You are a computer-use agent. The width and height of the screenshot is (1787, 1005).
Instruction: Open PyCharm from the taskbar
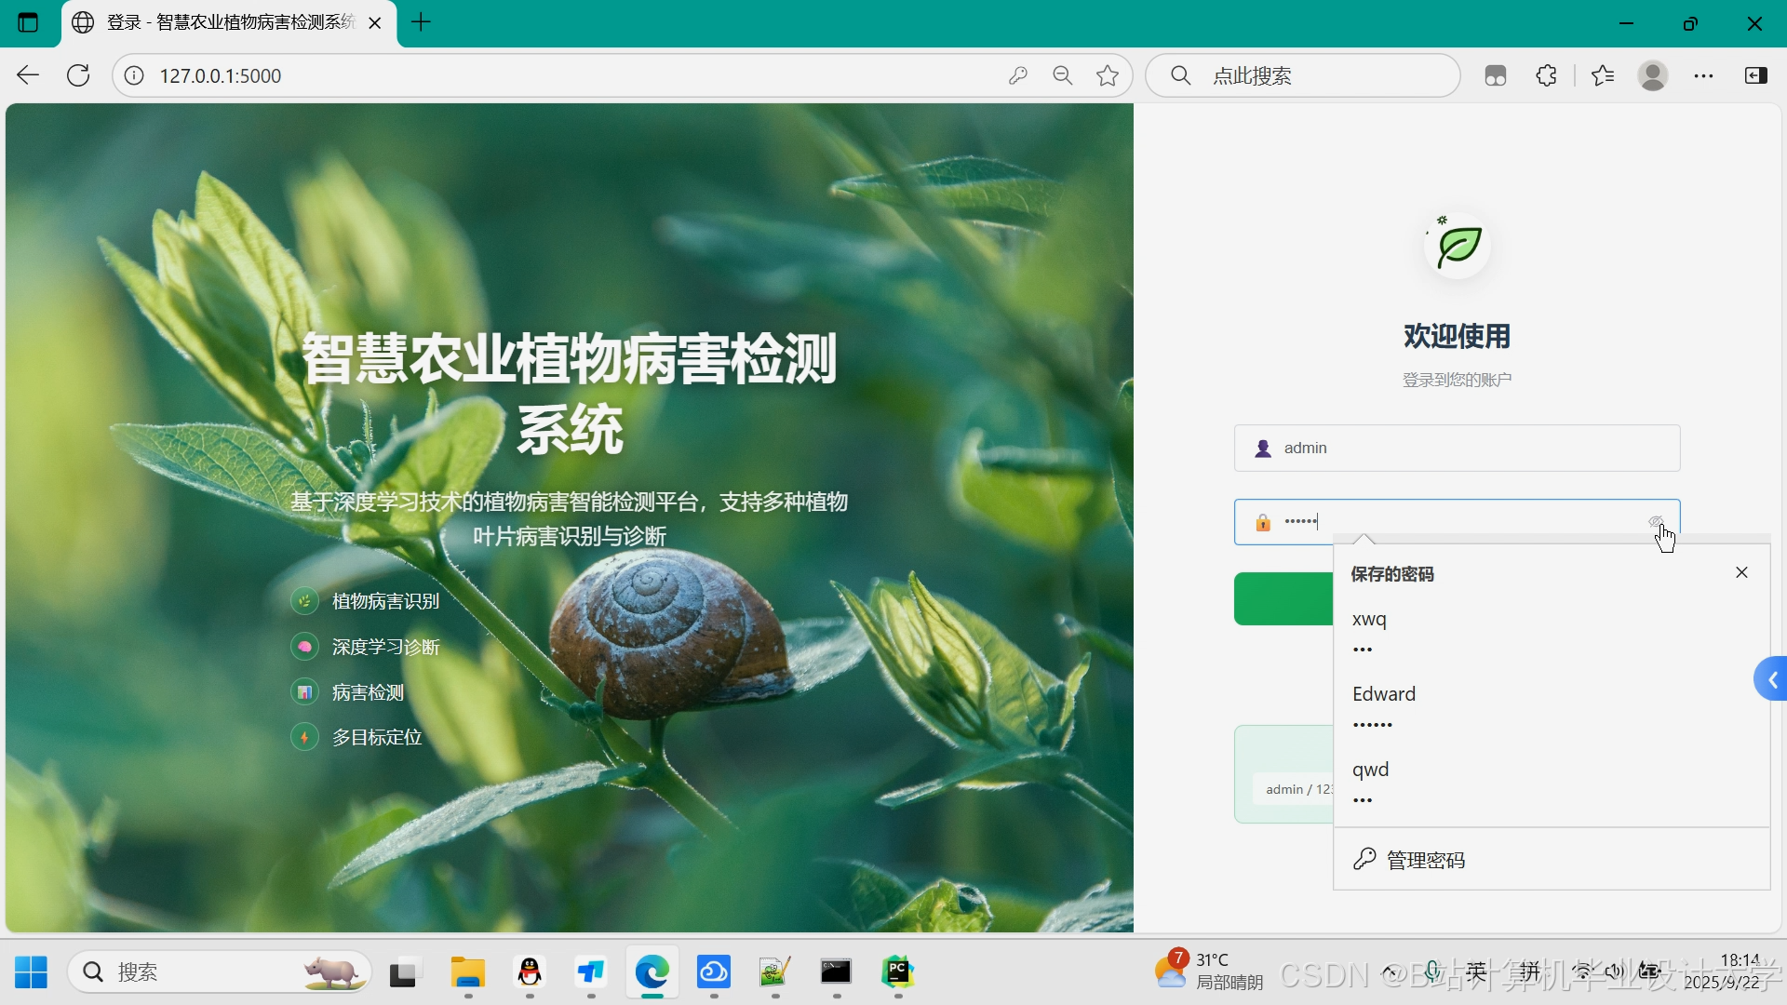[897, 972]
